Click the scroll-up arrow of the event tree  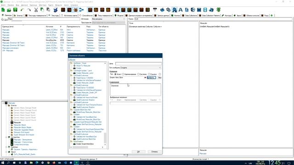105,63
